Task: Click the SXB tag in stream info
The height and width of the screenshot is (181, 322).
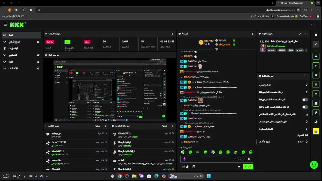Action: (291, 50)
